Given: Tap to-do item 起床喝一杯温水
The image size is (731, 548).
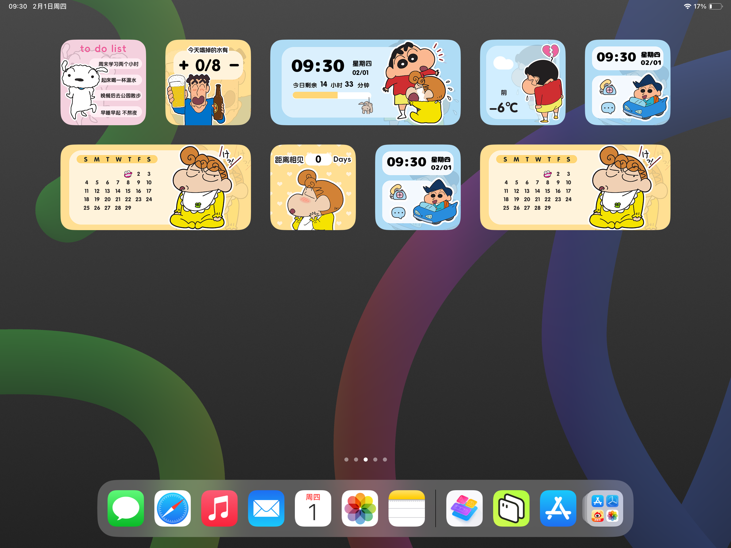Looking at the screenshot, I should (119, 80).
